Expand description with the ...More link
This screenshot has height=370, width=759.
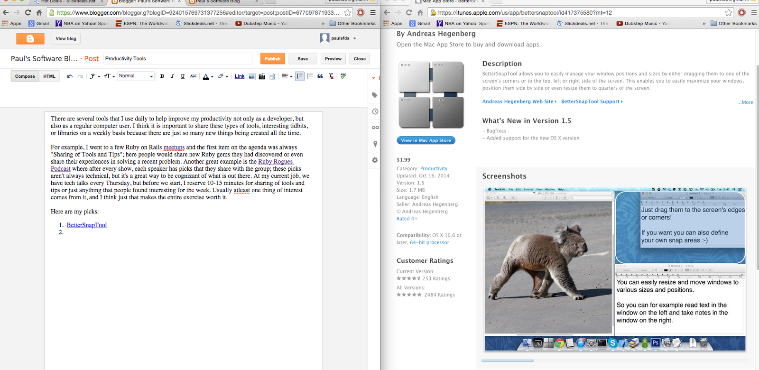click(x=745, y=102)
